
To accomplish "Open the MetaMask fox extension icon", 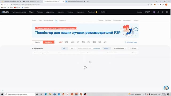I will 155,5.
